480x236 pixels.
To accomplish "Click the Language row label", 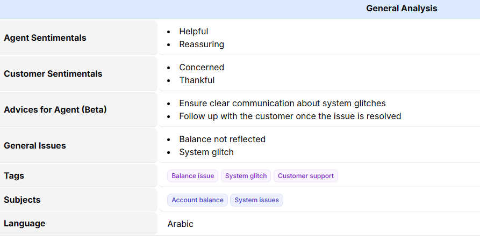I will [x=25, y=224].
